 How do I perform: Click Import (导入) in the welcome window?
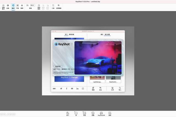pyautogui.click(x=120, y=89)
